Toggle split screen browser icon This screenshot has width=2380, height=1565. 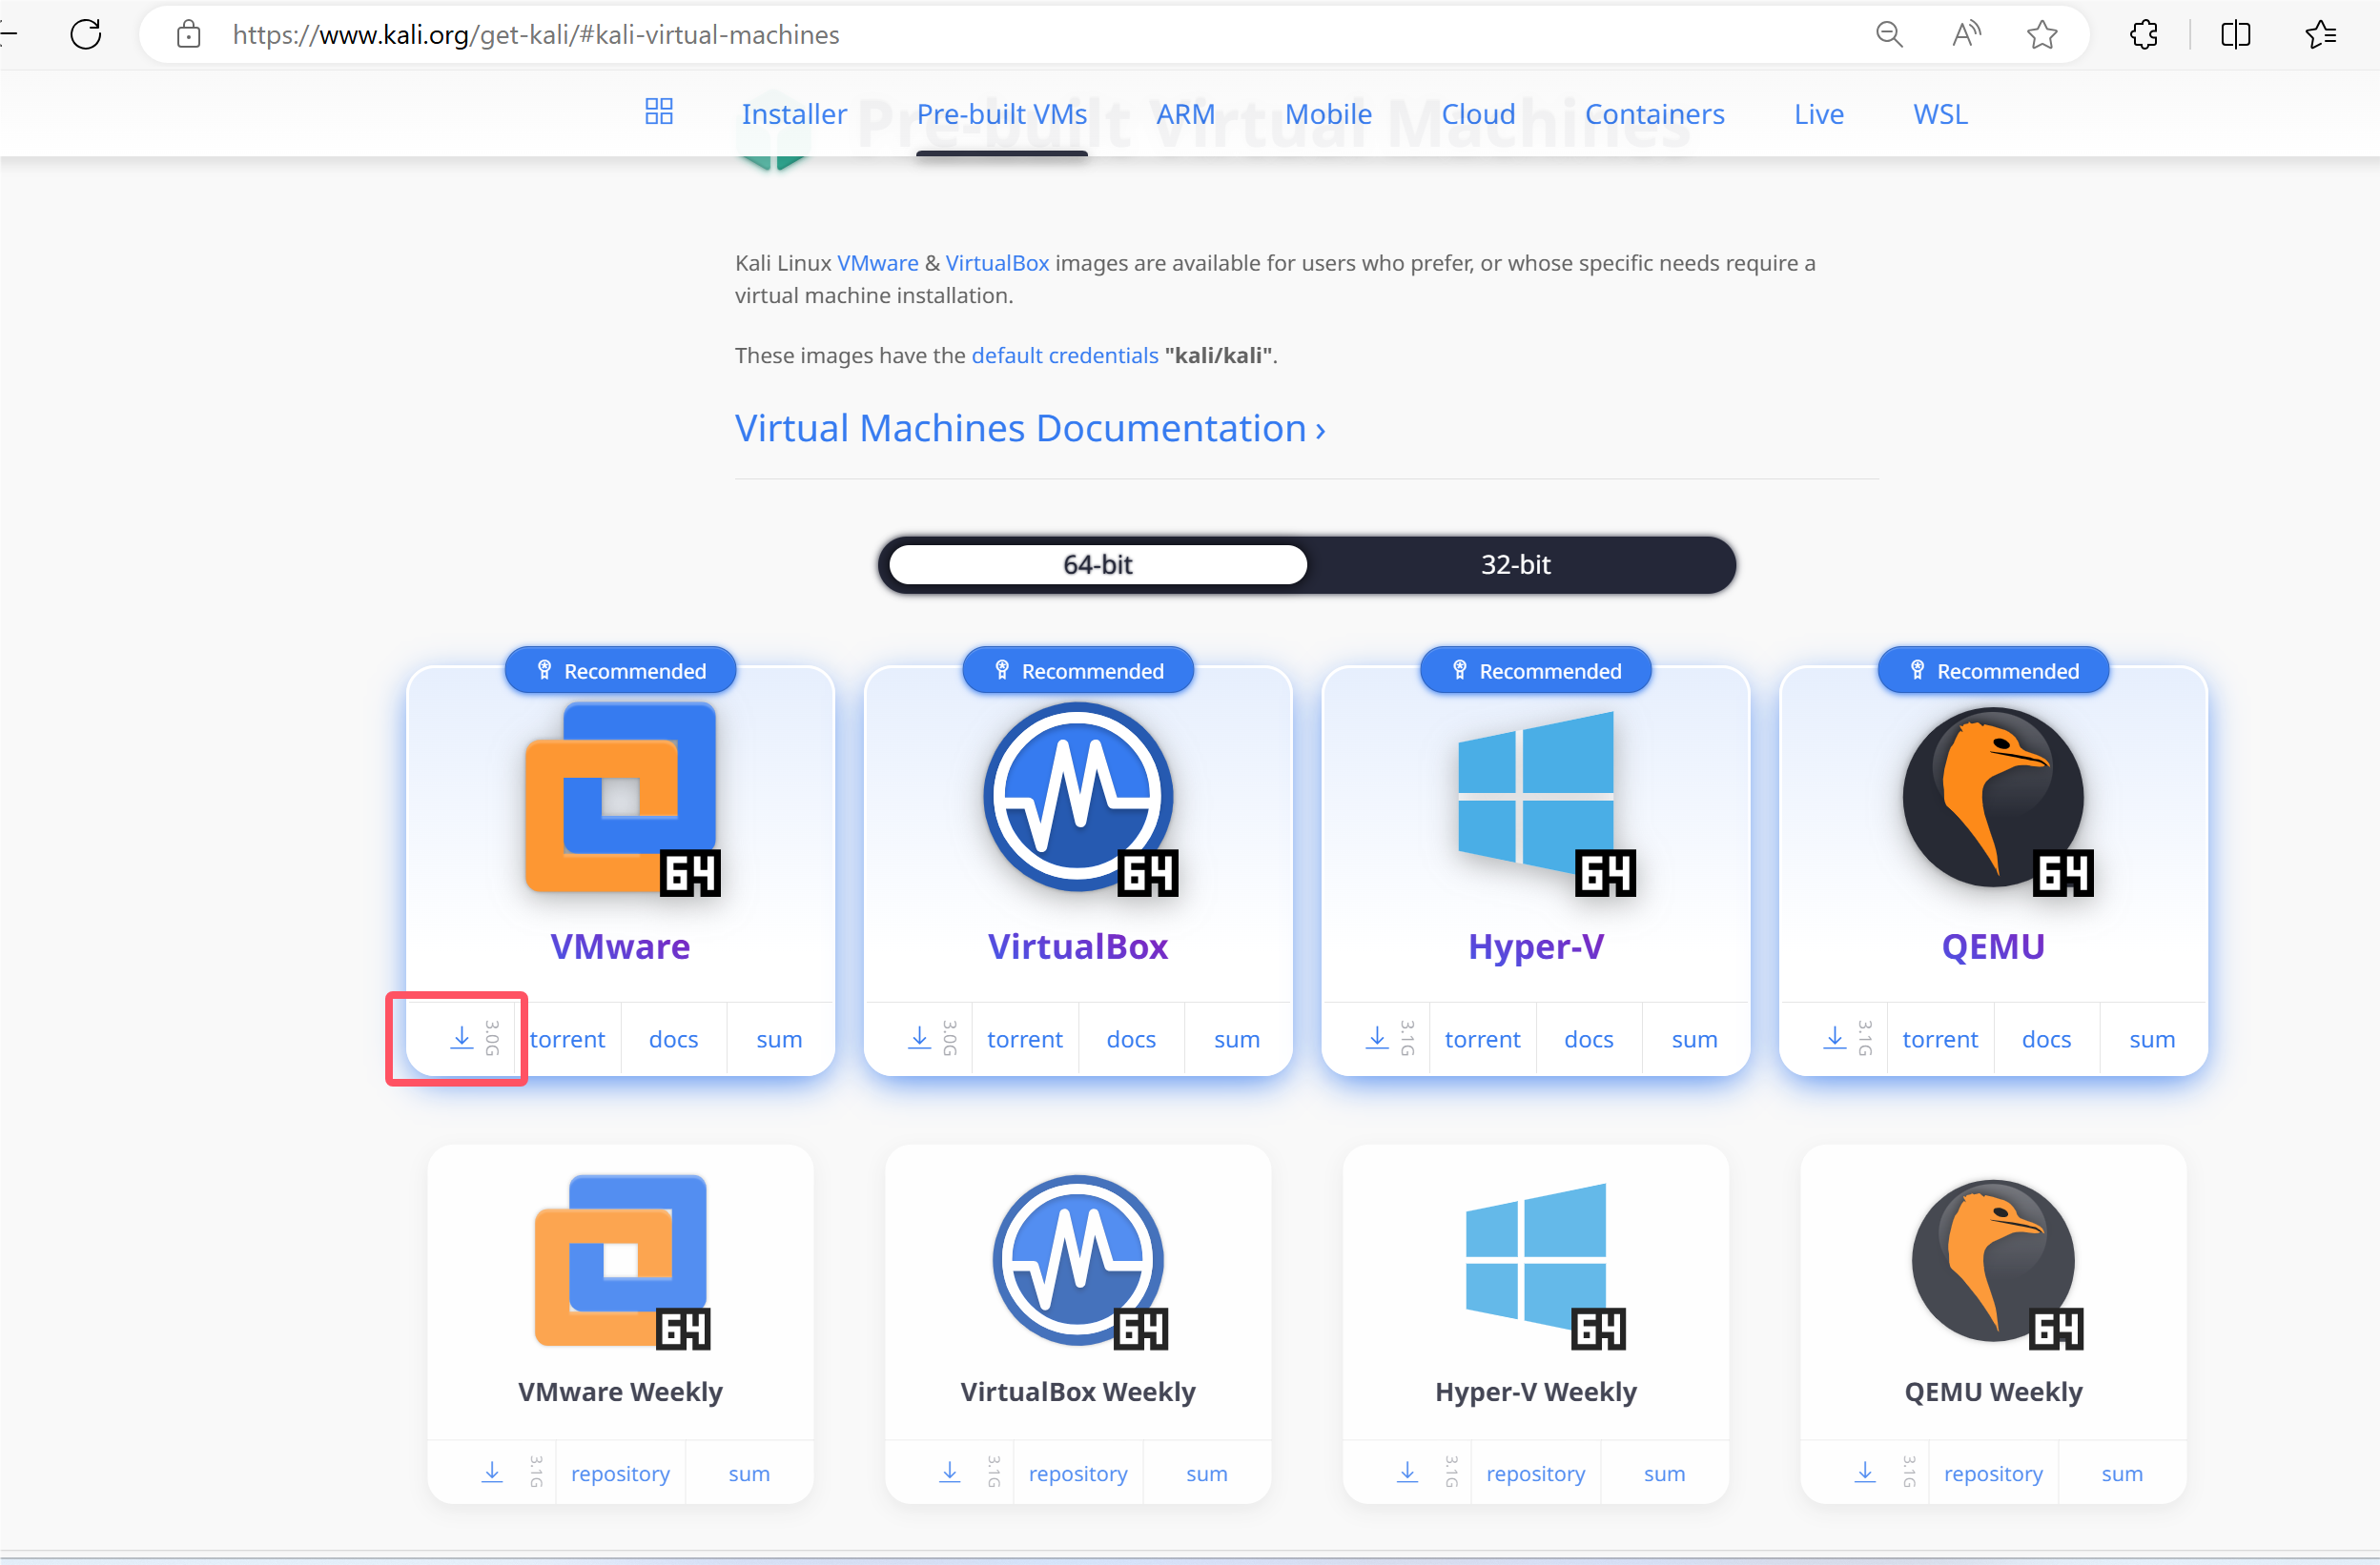point(2235,35)
